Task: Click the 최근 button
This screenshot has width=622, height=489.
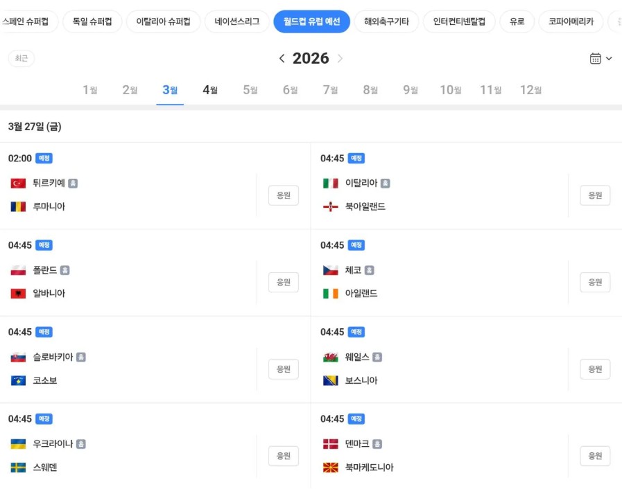Action: tap(21, 58)
